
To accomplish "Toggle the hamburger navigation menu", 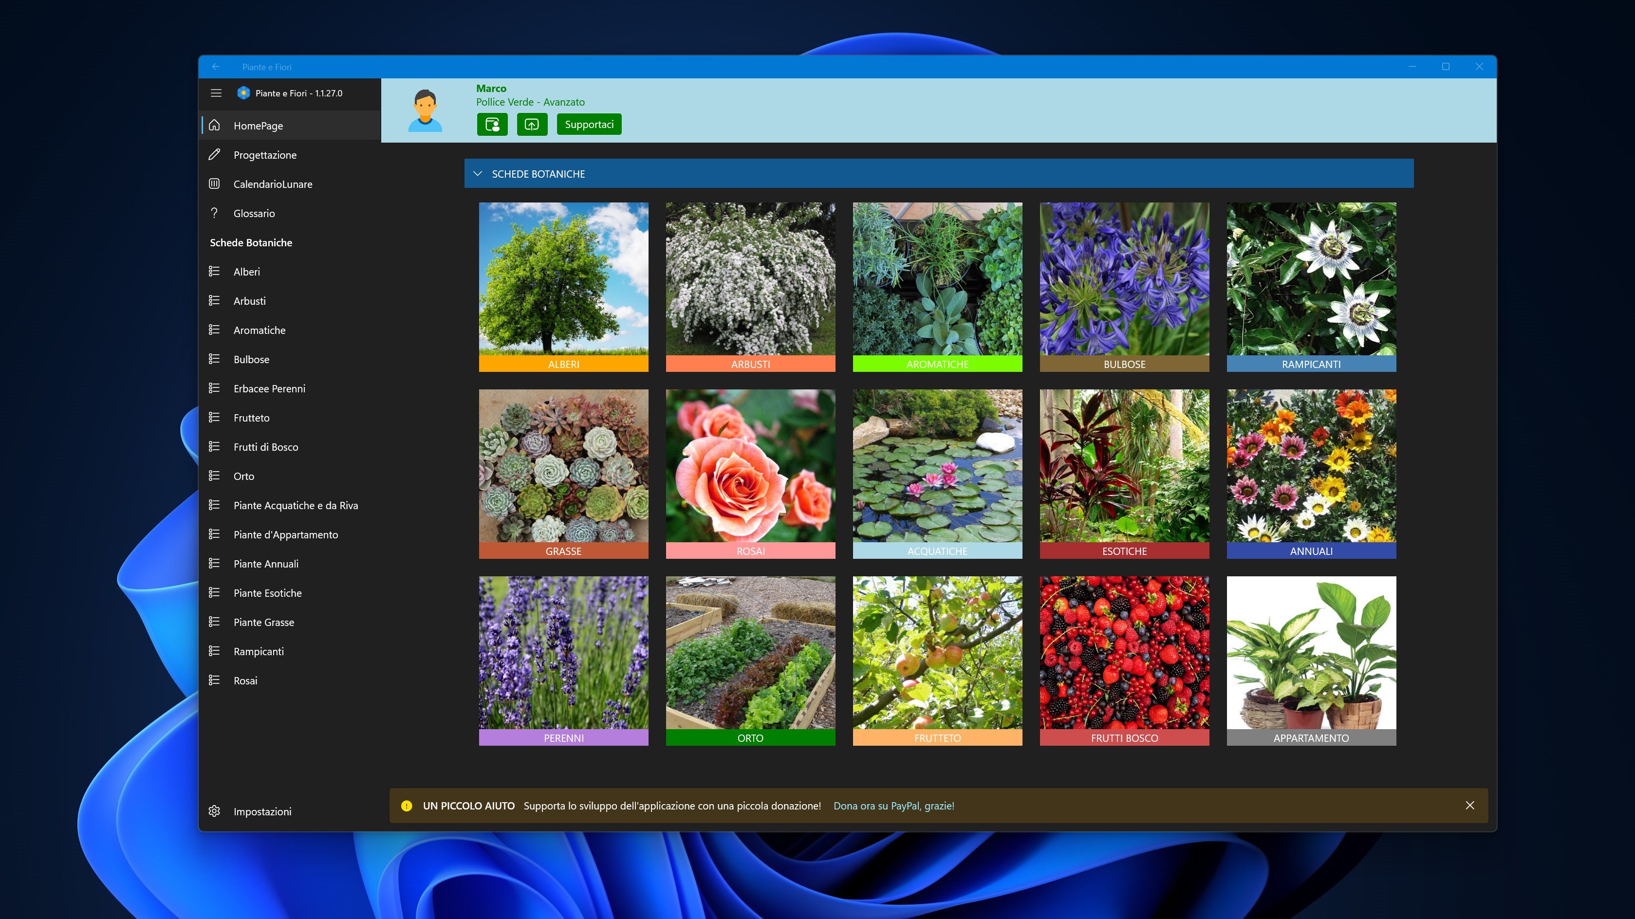I will coord(216,93).
